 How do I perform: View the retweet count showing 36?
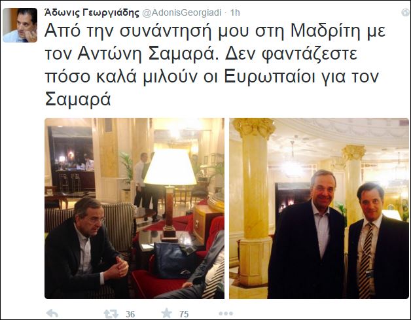point(130,314)
